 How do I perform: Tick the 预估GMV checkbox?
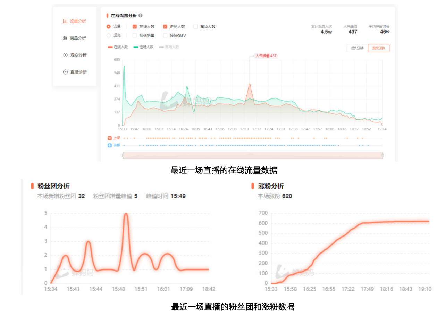click(165, 35)
